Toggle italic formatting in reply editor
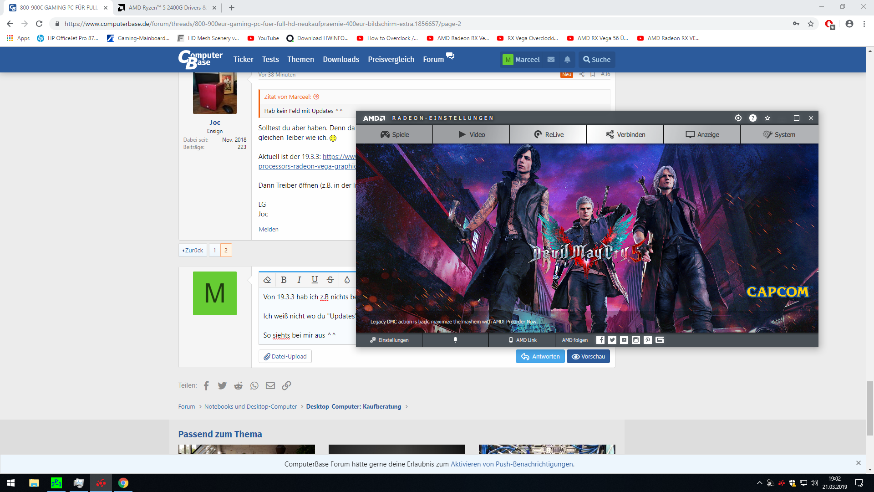Screen dimensions: 874x492 (299, 280)
